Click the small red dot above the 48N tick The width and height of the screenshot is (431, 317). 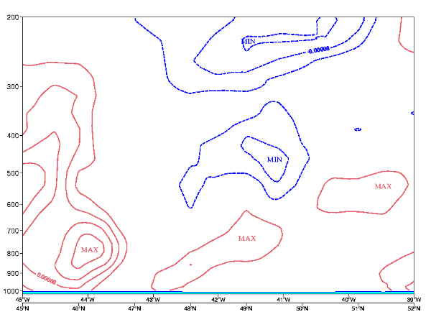[x=190, y=265]
